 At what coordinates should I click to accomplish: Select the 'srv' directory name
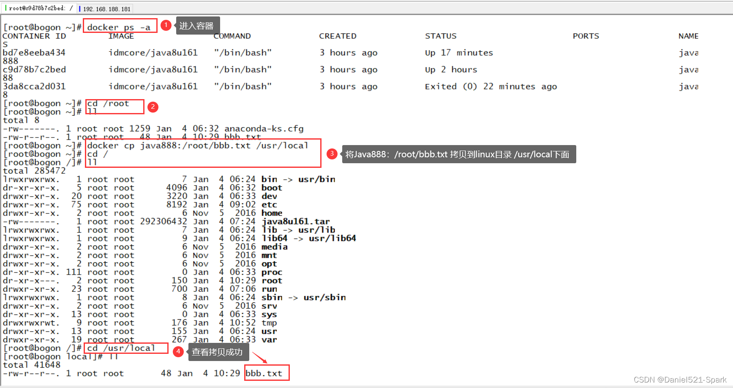point(269,306)
